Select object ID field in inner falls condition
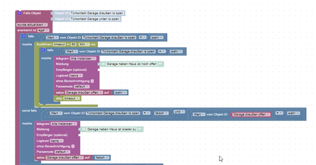Image resolution: width=316 pixels, height=165 pixels. [x=128, y=51]
